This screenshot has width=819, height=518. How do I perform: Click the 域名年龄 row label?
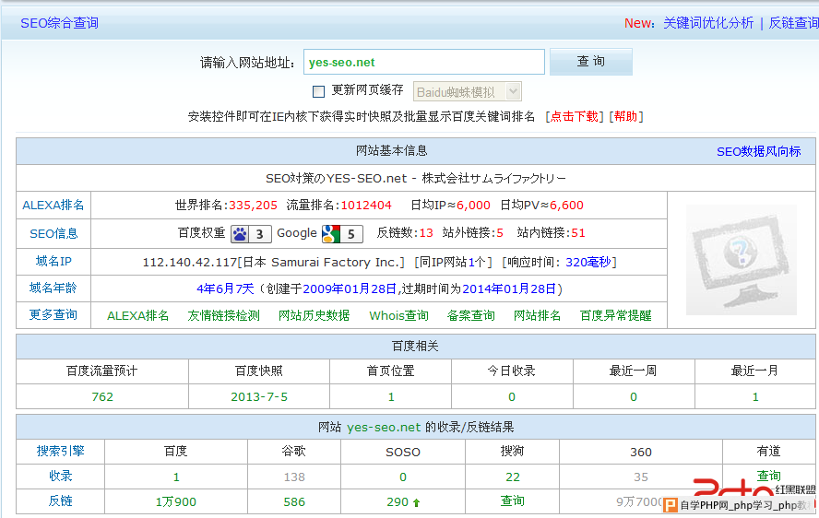pyautogui.click(x=53, y=288)
